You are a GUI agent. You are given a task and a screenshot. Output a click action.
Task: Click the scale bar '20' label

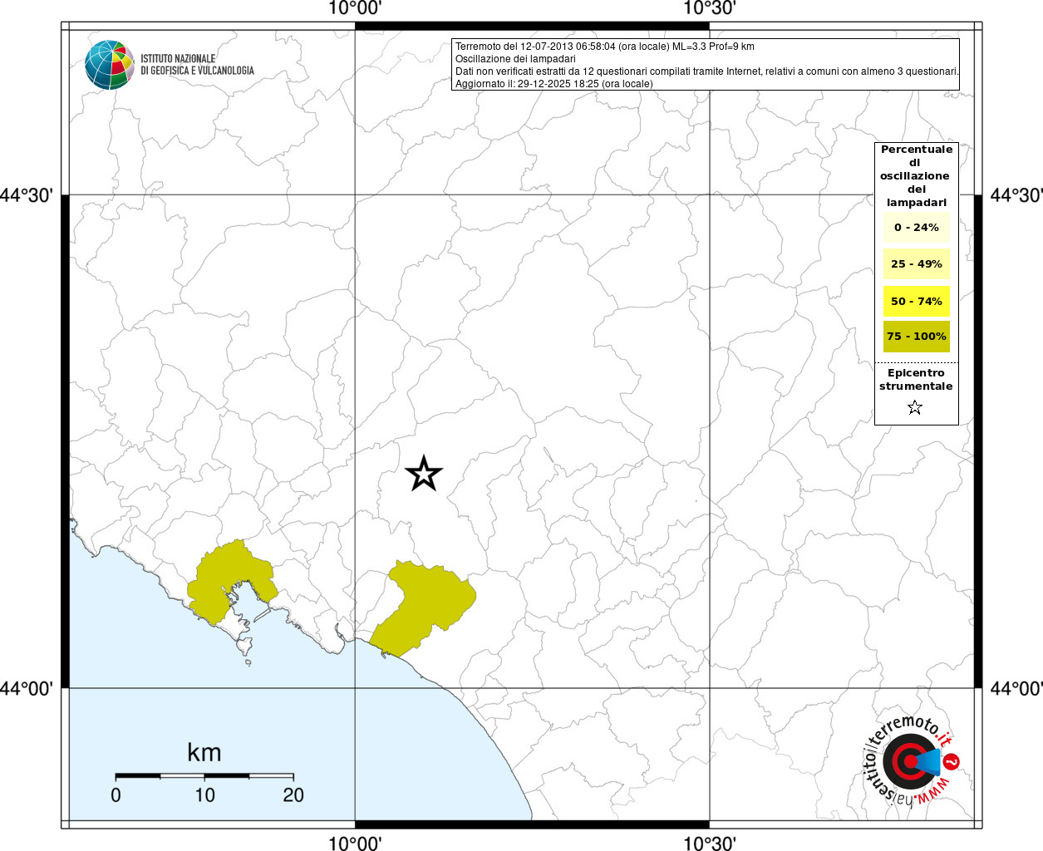pos(293,795)
